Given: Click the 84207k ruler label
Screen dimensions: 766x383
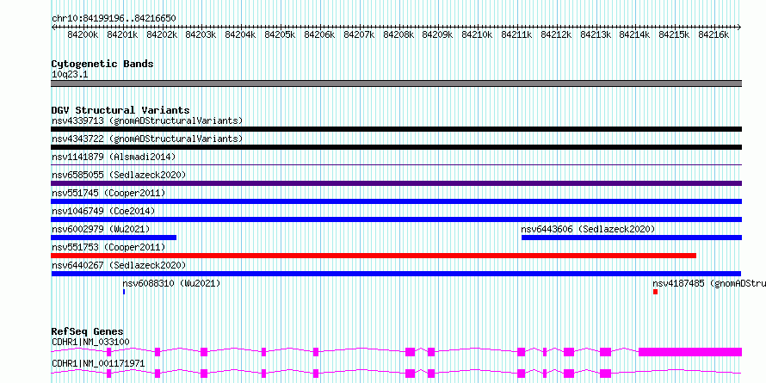Looking at the screenshot, I should (x=360, y=34).
